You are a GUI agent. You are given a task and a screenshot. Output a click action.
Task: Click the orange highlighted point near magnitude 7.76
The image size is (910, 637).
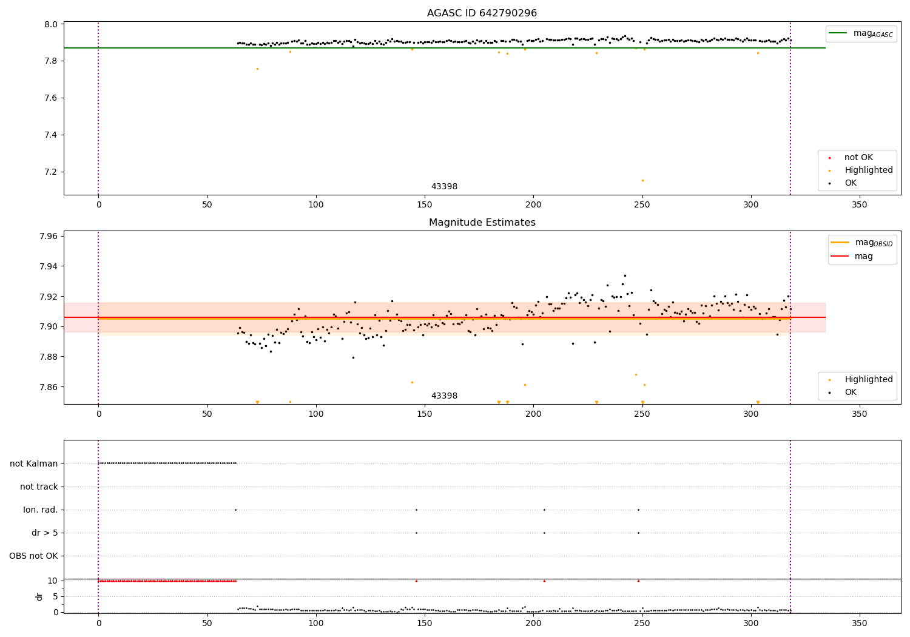click(x=257, y=69)
